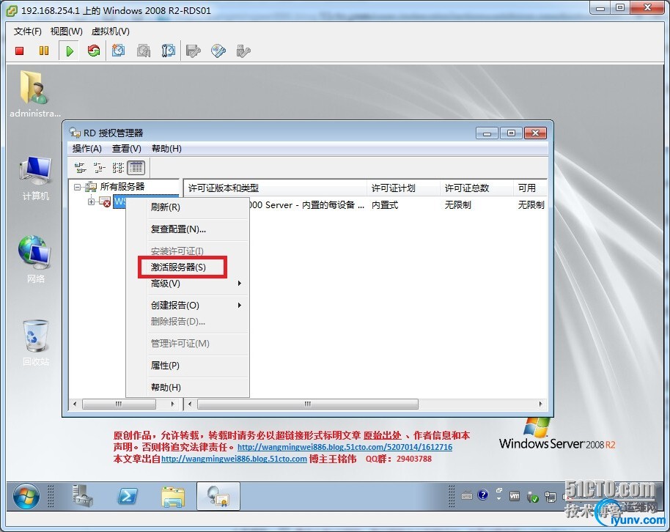Select 复查配置(N)... in context menu
Viewport: 670px width, 532px height.
point(187,229)
